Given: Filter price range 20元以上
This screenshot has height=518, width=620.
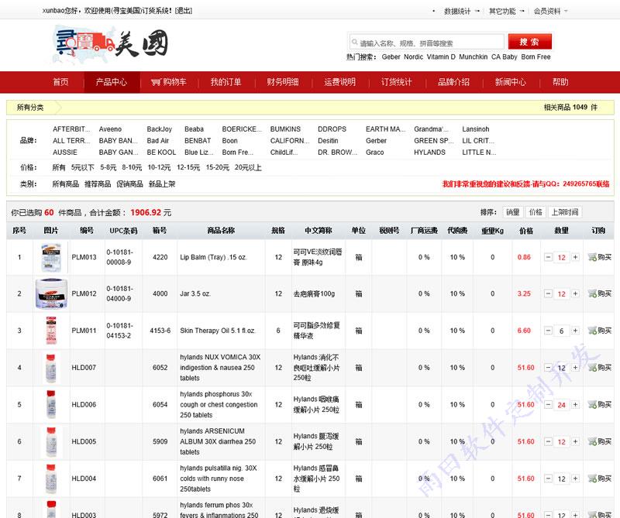Looking at the screenshot, I should pos(248,167).
